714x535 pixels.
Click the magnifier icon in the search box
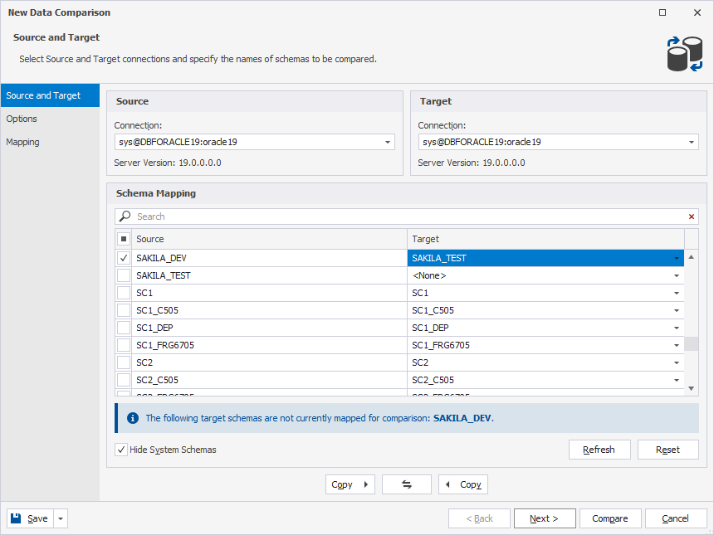125,216
